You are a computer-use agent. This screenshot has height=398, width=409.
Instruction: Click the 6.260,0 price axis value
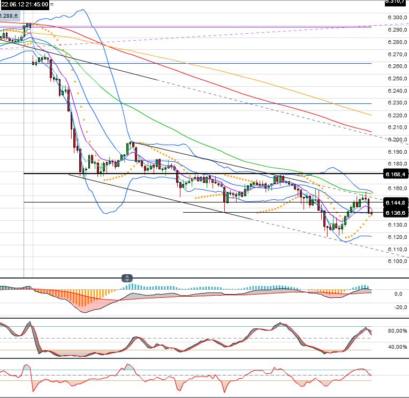(397, 66)
